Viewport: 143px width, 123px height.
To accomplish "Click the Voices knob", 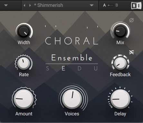I will coord(72,99).
